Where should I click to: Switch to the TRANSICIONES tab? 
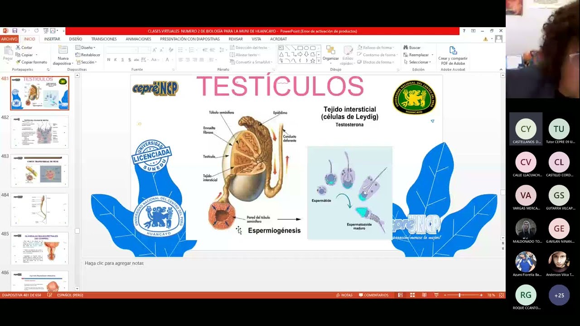coord(104,39)
